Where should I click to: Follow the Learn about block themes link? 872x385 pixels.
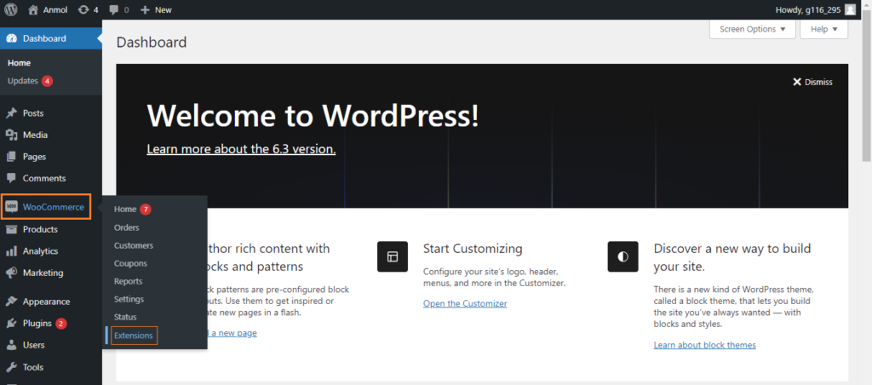point(704,345)
